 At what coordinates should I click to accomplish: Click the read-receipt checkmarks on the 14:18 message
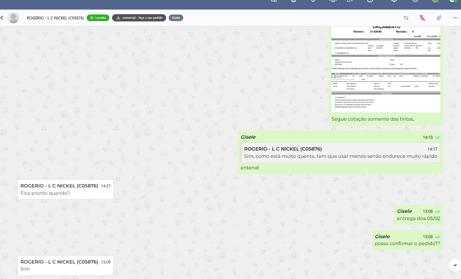[x=438, y=137]
